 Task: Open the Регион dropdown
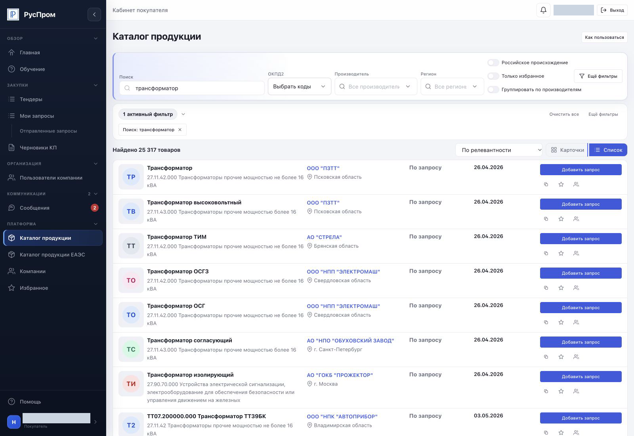coord(452,86)
